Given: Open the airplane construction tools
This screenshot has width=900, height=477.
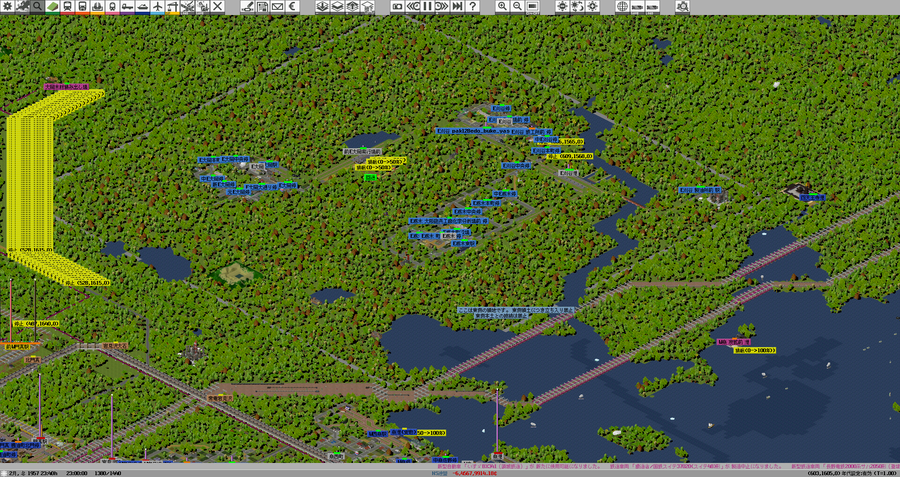Looking at the screenshot, I should pos(157,7).
